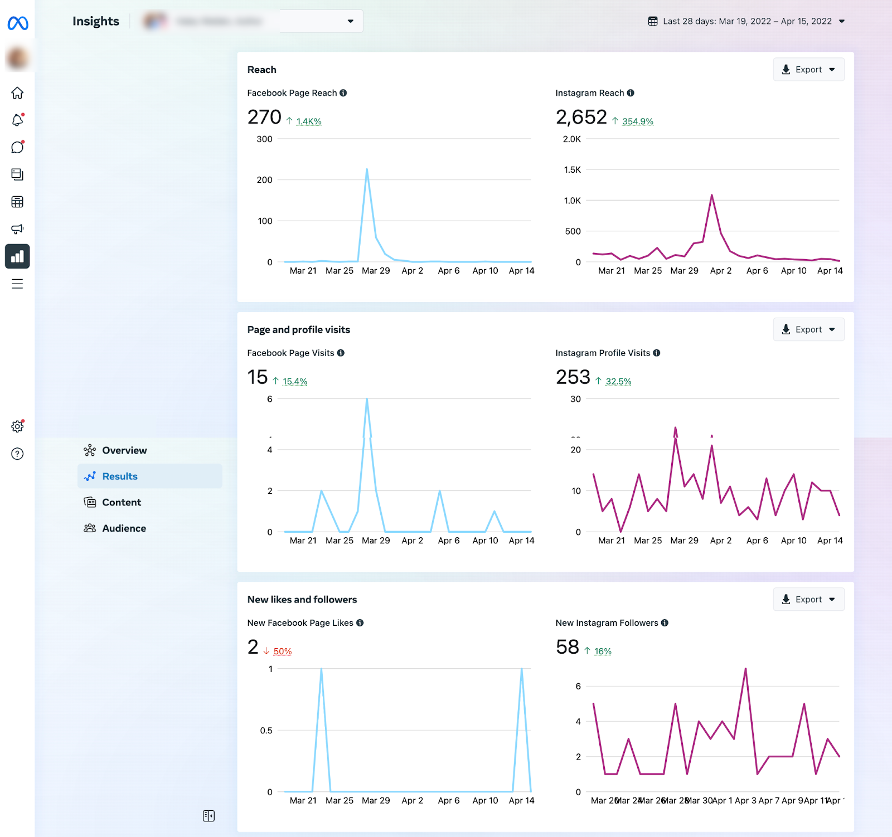Open the Inbox chat bubble icon
The width and height of the screenshot is (892, 837).
tap(17, 147)
